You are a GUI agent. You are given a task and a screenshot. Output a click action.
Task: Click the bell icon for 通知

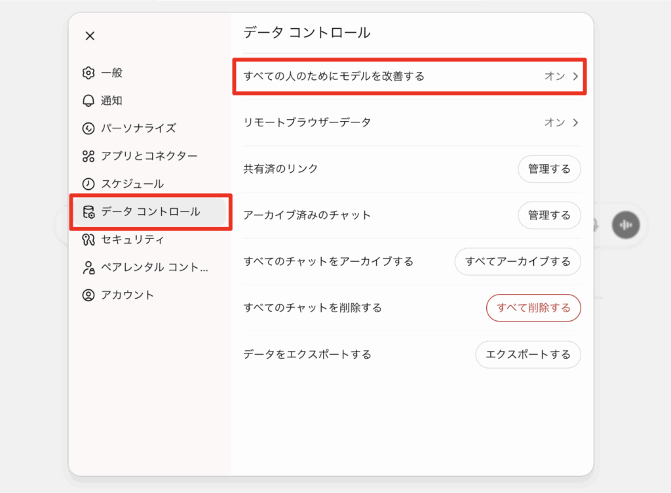pyautogui.click(x=88, y=101)
